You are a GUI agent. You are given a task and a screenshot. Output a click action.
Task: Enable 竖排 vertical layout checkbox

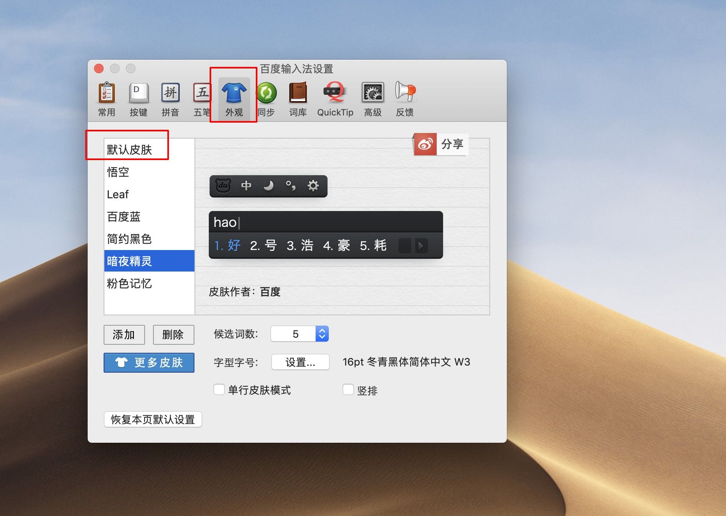(x=348, y=389)
